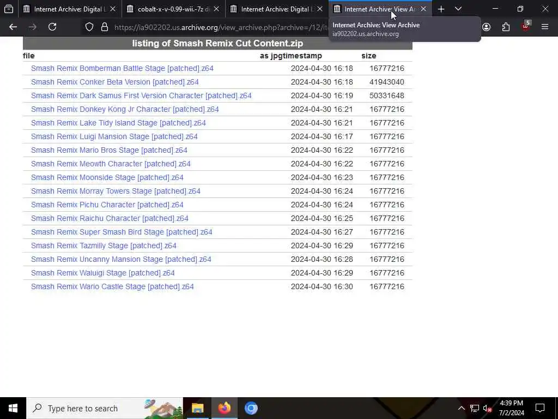This screenshot has height=419, width=558.
Task: Open Dark Samus First Version Character link
Action: 141,95
